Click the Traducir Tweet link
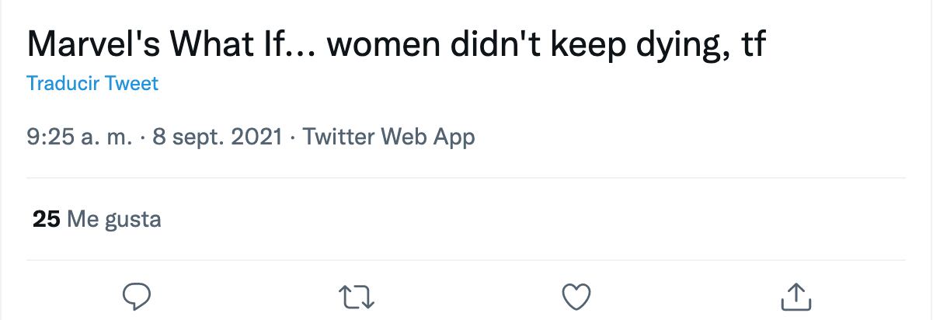940x320 pixels. (92, 83)
